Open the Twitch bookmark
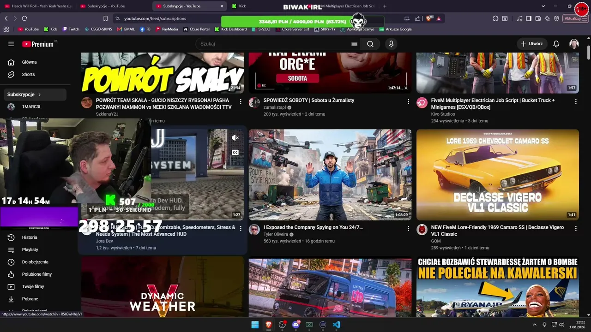Image resolution: width=591 pixels, height=332 pixels. (71, 29)
